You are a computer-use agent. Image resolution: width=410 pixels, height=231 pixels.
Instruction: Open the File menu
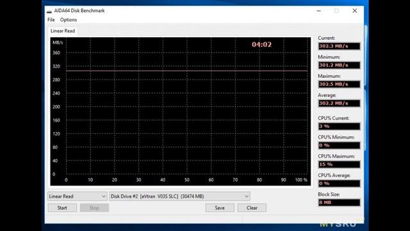click(x=51, y=20)
